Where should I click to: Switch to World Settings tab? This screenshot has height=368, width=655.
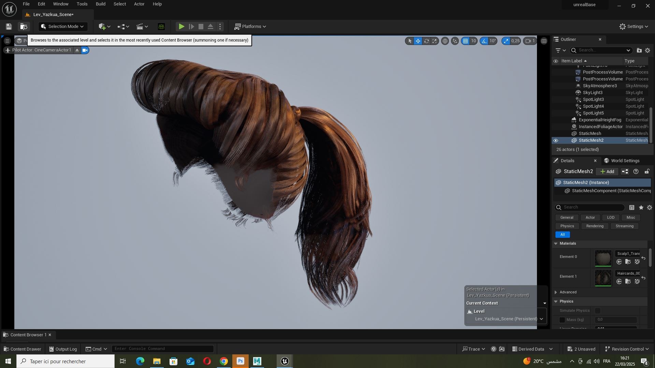point(622,161)
